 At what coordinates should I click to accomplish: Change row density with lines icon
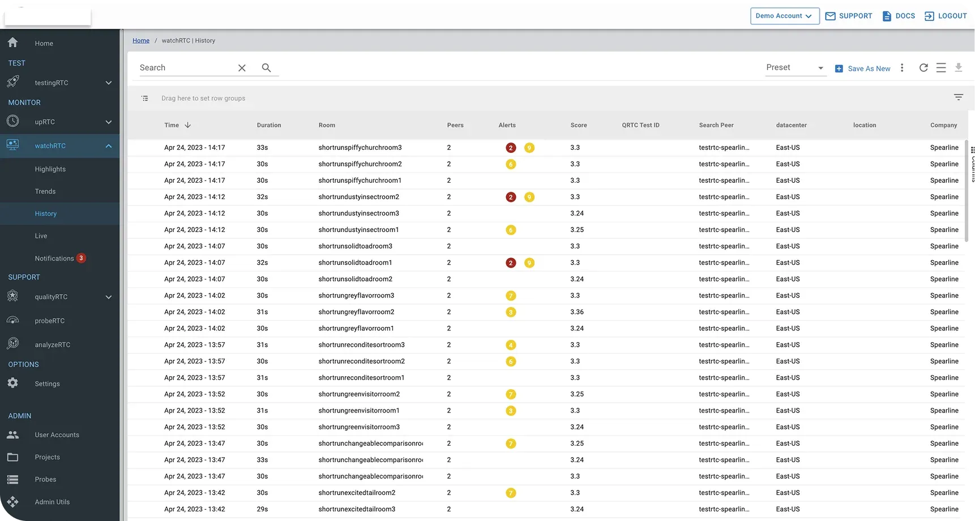941,68
